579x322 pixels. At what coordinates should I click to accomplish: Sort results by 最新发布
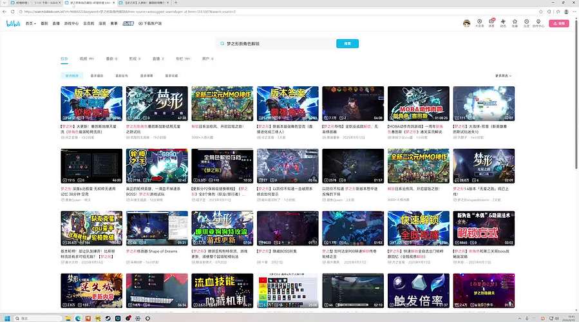pos(122,76)
